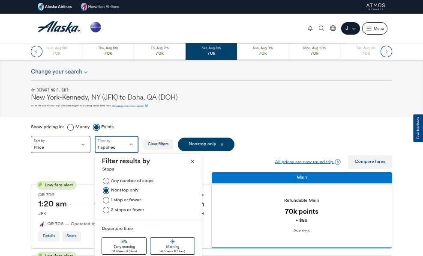Select Sun, Aug 9th date tab

tap(263, 51)
